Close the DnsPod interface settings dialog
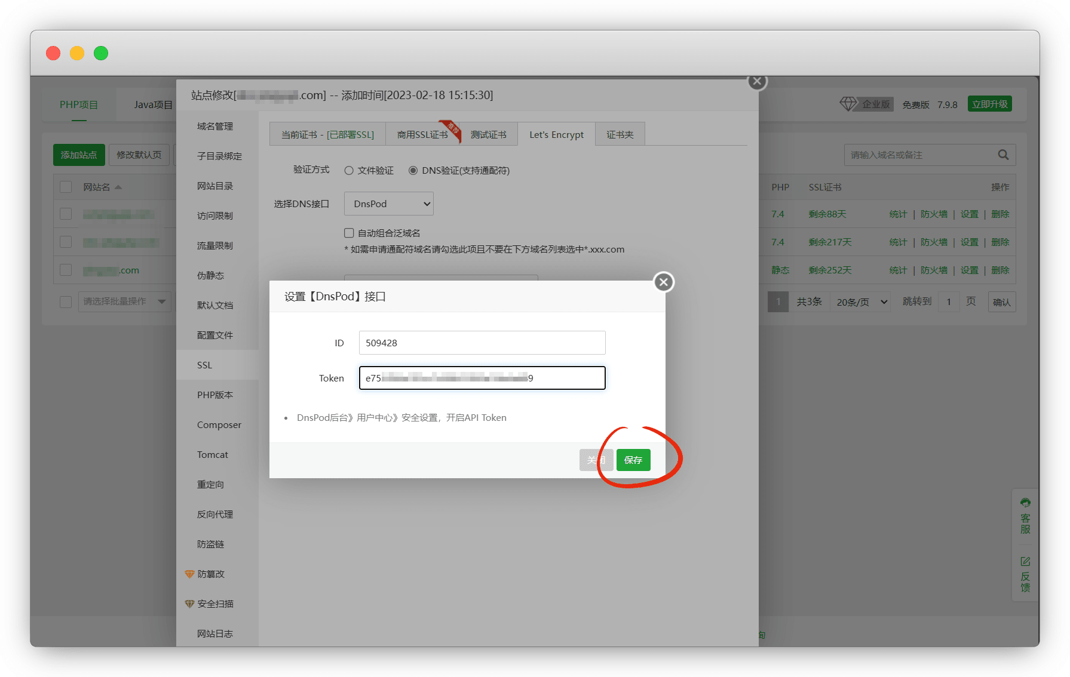1070x677 pixels. (663, 282)
